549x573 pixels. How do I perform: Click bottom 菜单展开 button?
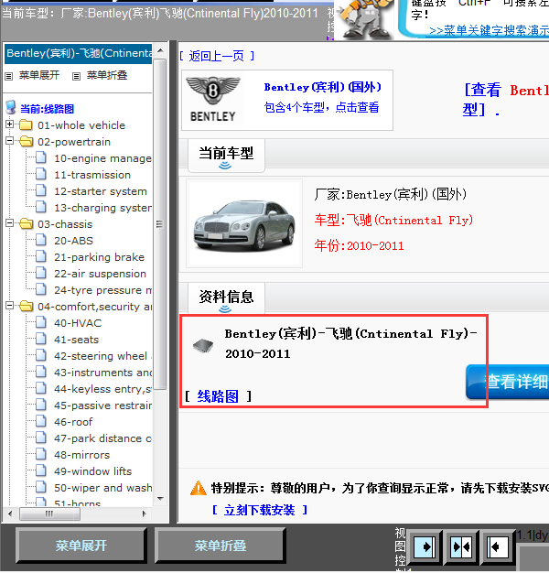tap(81, 546)
